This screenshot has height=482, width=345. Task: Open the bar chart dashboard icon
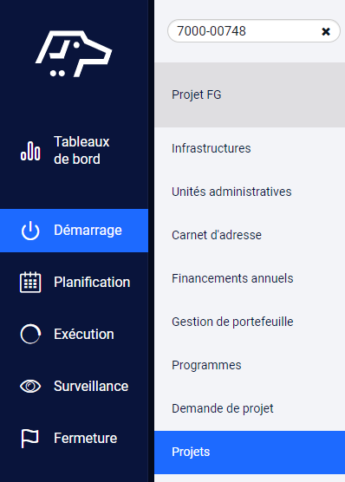(x=30, y=151)
